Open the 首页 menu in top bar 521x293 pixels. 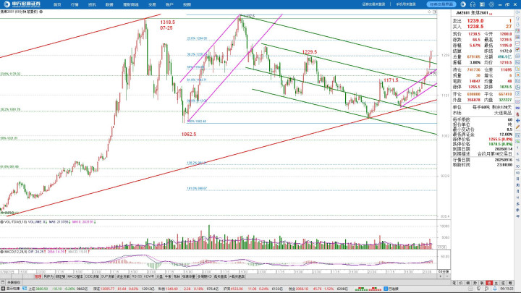click(x=57, y=4)
